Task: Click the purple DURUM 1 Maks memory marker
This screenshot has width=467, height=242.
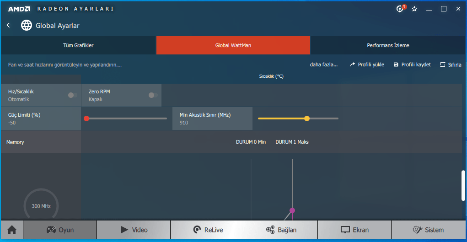Action: 292,210
